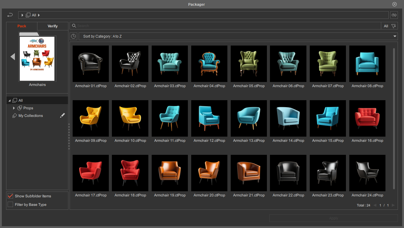404x228 pixels.
Task: Click the Total : 24 count text
Action: (364, 206)
